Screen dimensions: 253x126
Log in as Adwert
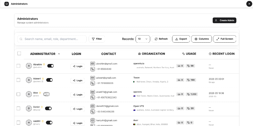(x=78, y=80)
